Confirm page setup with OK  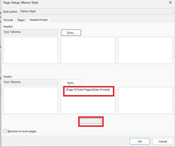140,141
